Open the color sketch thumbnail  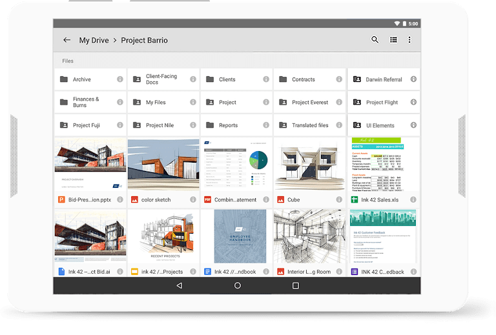(x=163, y=165)
